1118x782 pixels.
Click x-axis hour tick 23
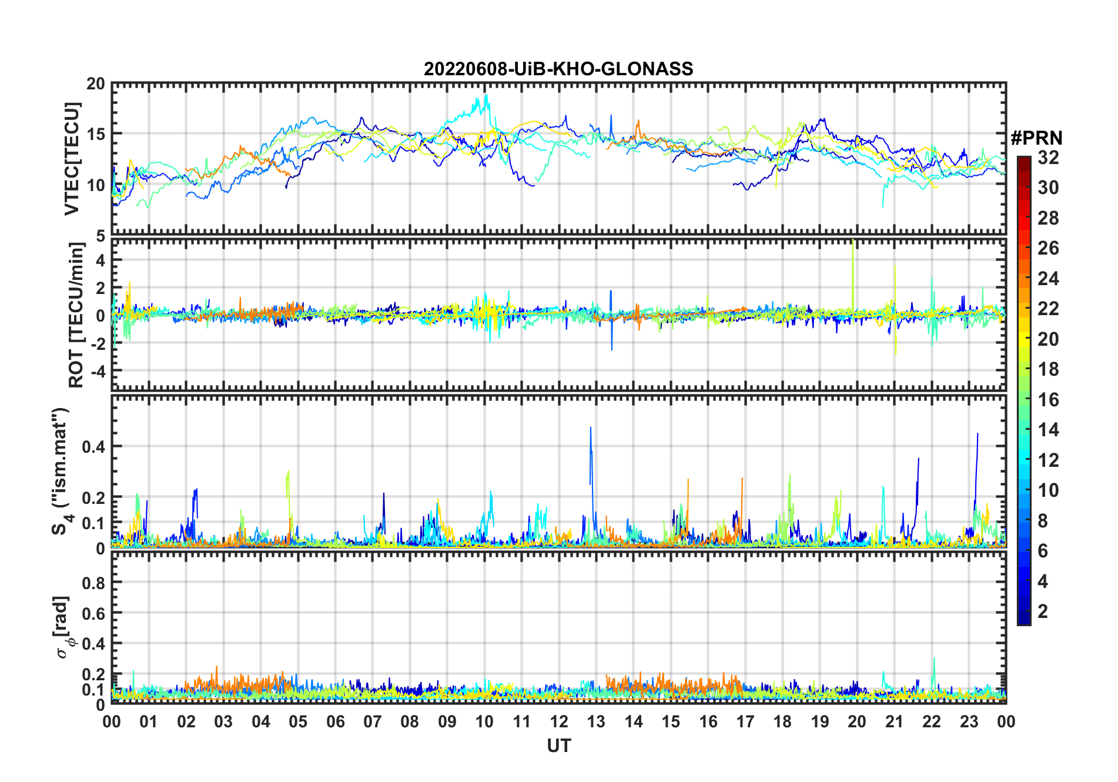(x=969, y=721)
